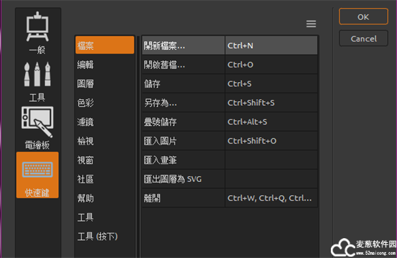The image size is (397, 258).
Task: Select the 匯出圖層為 SVG row
Action: [x=230, y=179]
